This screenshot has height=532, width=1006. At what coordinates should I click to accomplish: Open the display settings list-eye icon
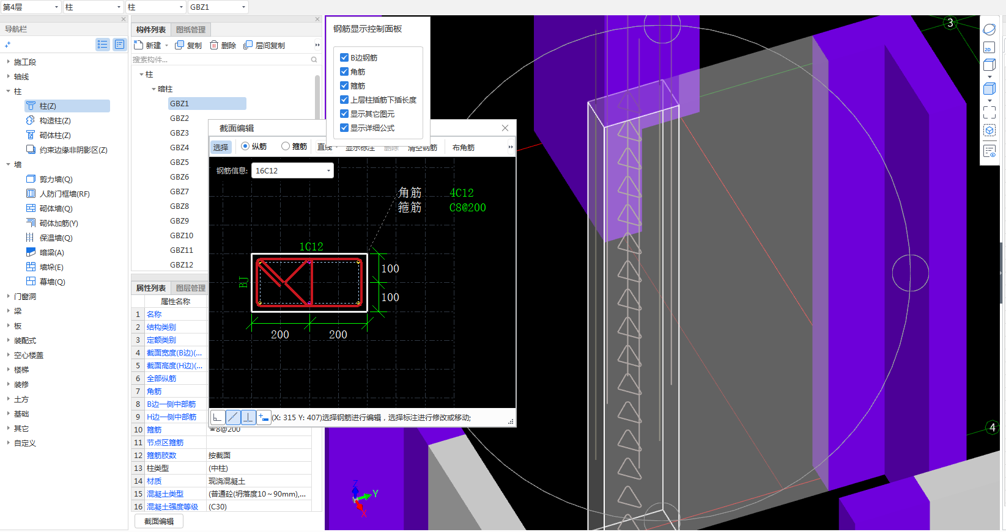tap(989, 151)
